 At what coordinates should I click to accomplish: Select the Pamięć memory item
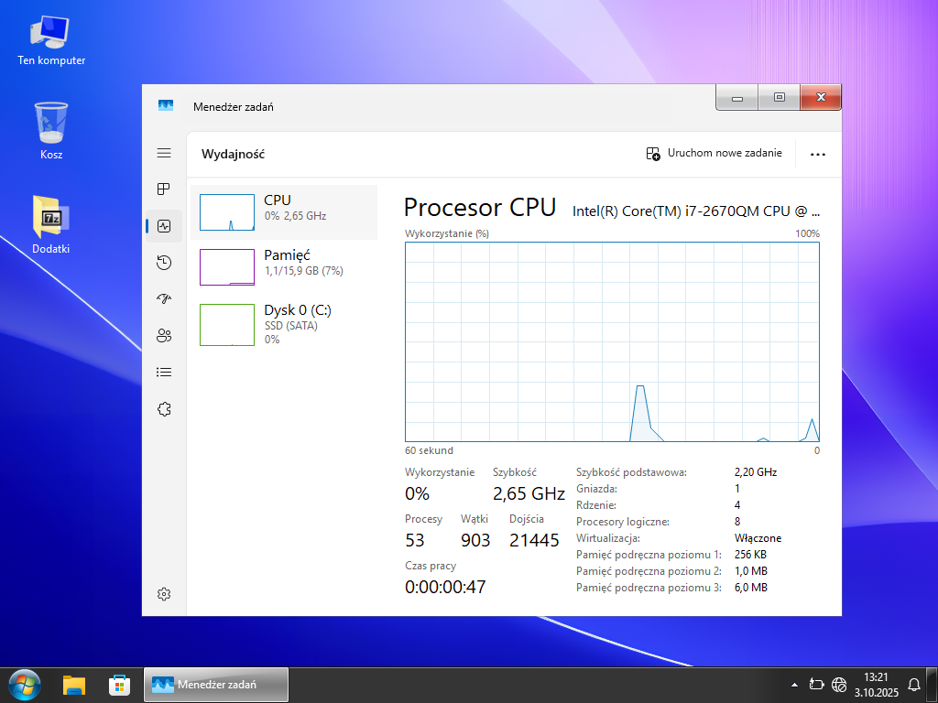pyautogui.click(x=284, y=267)
